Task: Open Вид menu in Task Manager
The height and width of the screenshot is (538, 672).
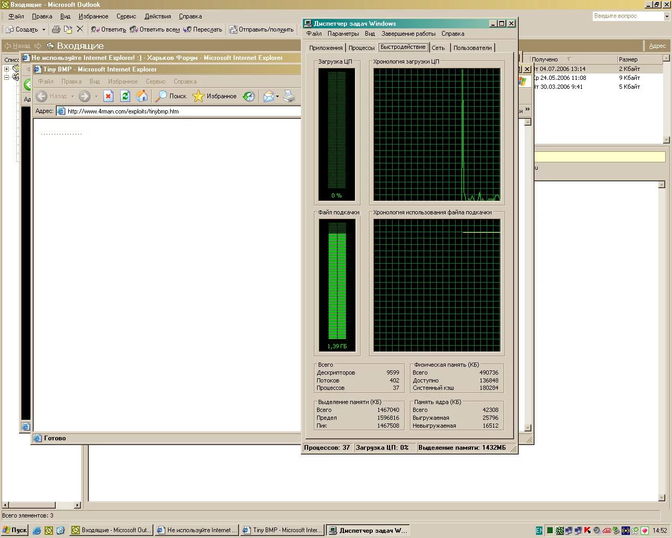Action: [x=370, y=34]
